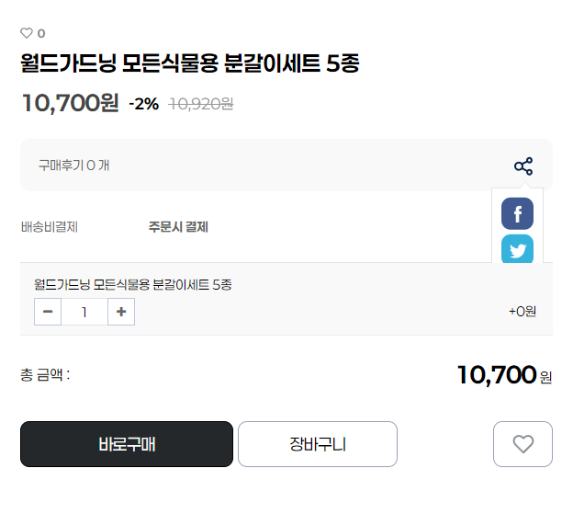The width and height of the screenshot is (573, 514).
Task: Select the option name in the quantity box
Action: point(133,285)
